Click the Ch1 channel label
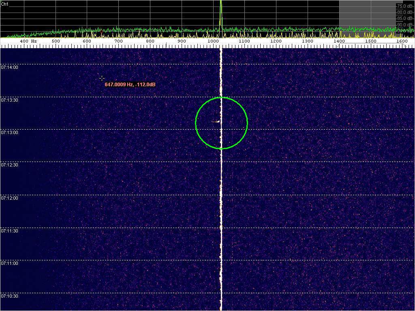Screen dimensions: 415x311 [x=5, y=4]
